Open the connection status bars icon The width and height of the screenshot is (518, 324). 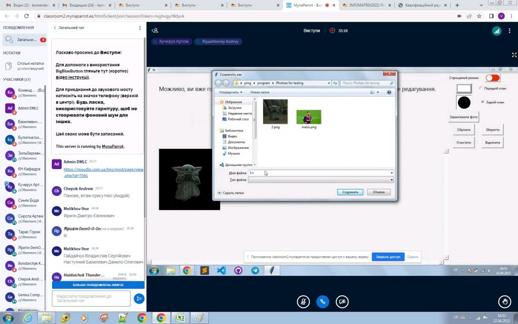coord(496,31)
